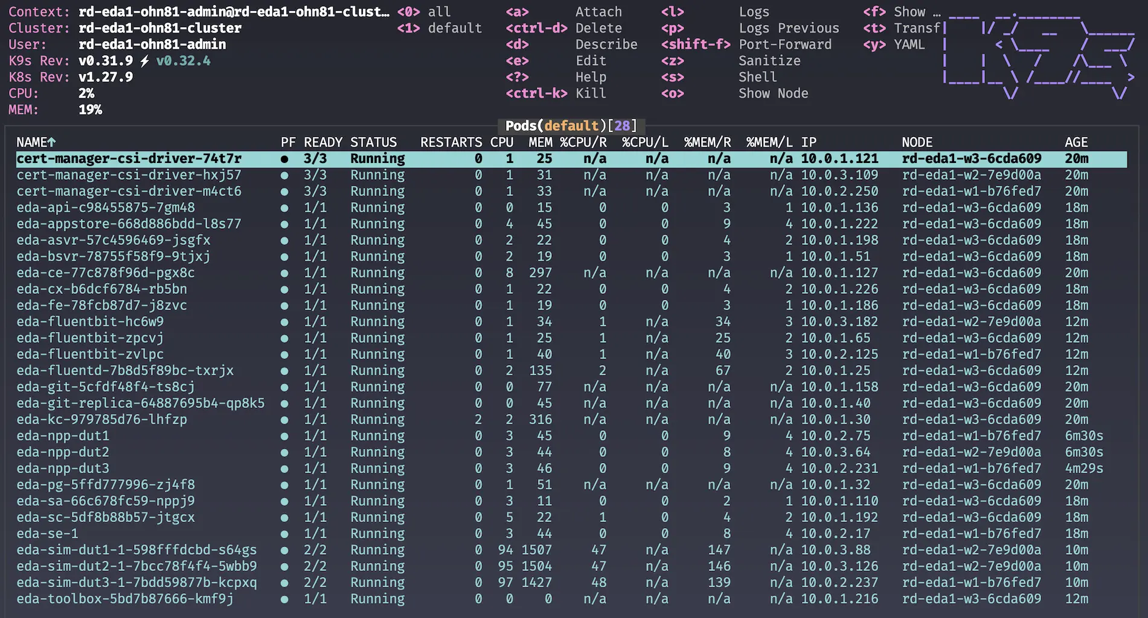Click the lightning bolt update icon

(x=144, y=61)
